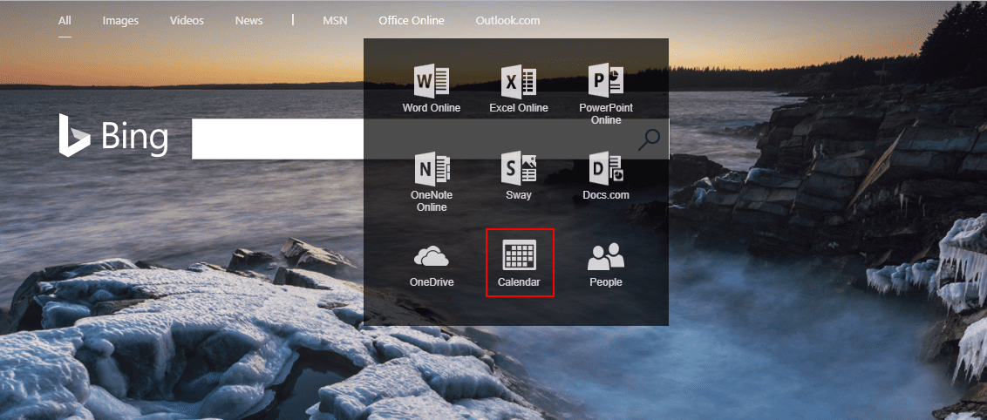Switch to Images search tab

coord(120,21)
